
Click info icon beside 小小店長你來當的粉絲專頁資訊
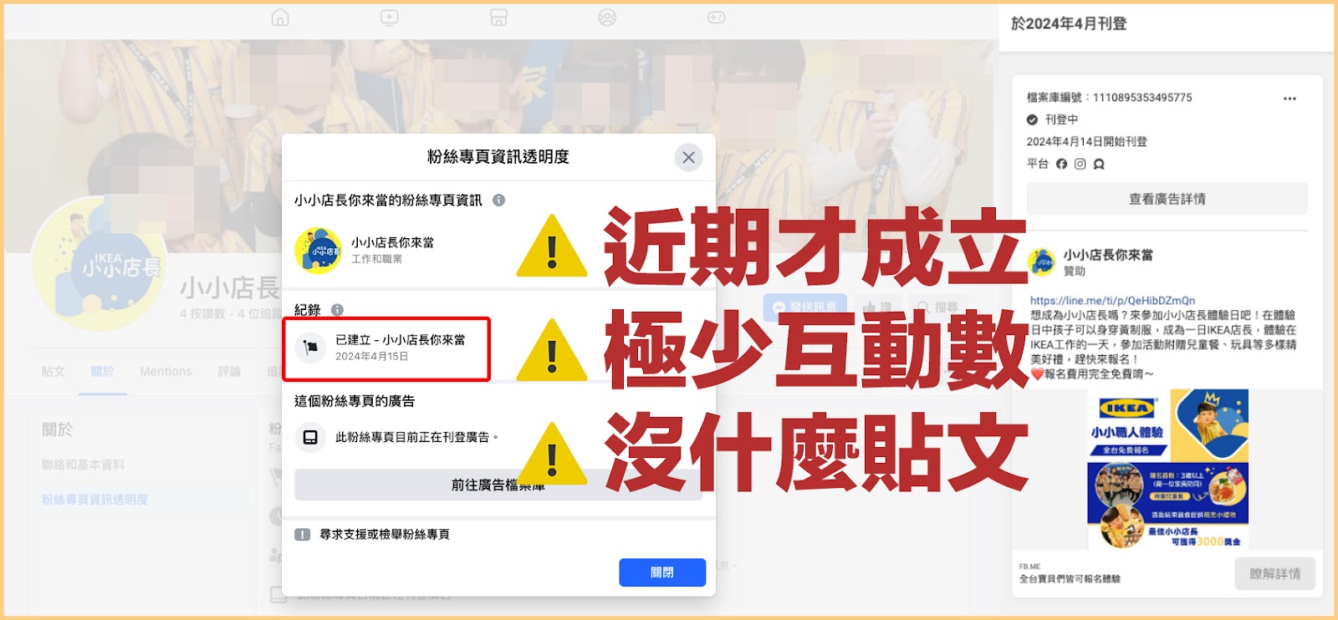pyautogui.click(x=498, y=201)
